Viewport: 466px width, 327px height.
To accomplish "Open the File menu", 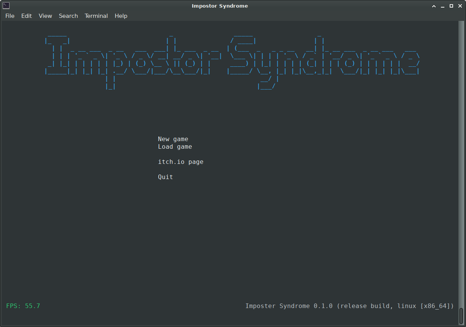I will 10,16.
